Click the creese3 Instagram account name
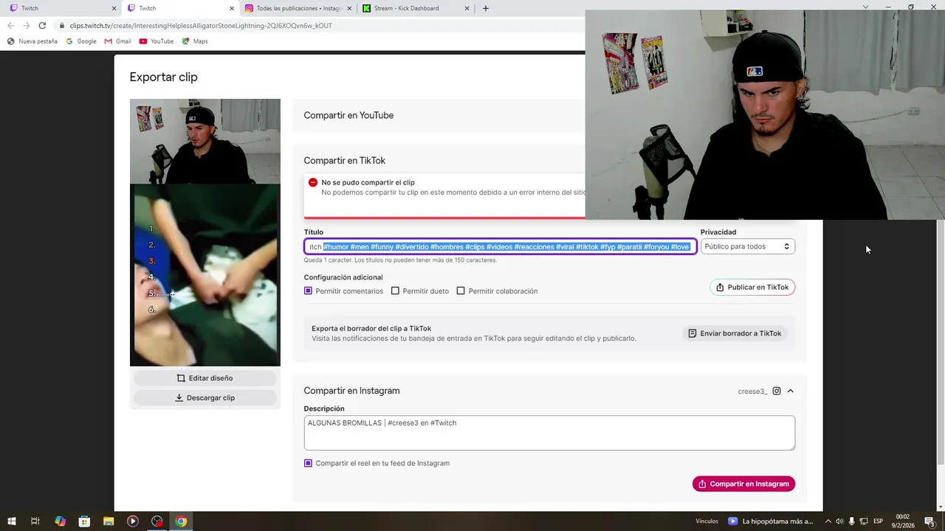 753,392
